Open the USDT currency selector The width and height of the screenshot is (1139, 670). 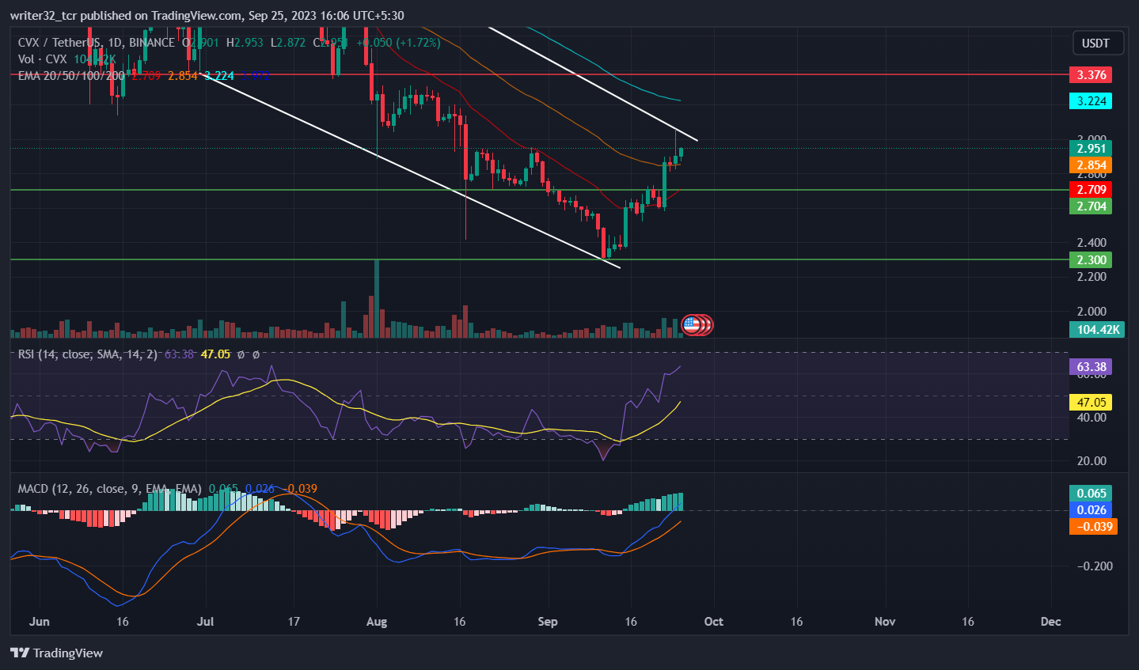(1096, 43)
